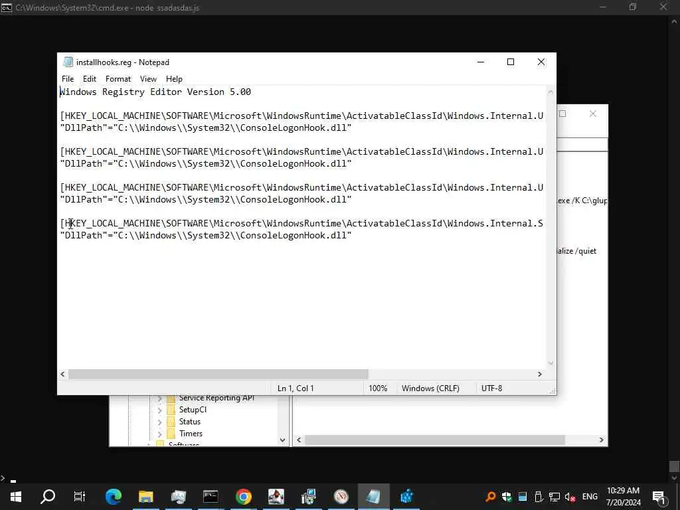Select the SetupCI folder in registry tree
The image size is (680, 510).
click(x=193, y=410)
